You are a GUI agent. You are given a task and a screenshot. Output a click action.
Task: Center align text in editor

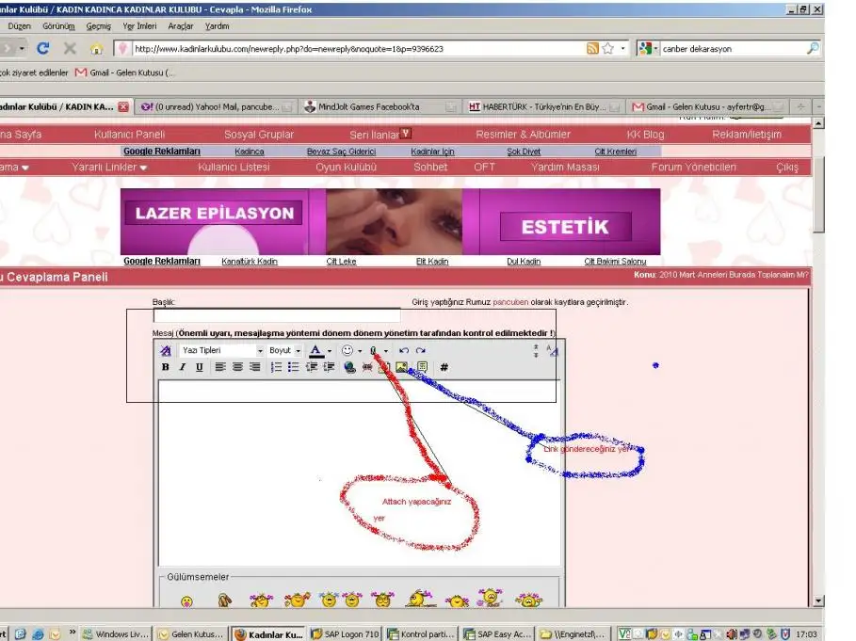(237, 367)
